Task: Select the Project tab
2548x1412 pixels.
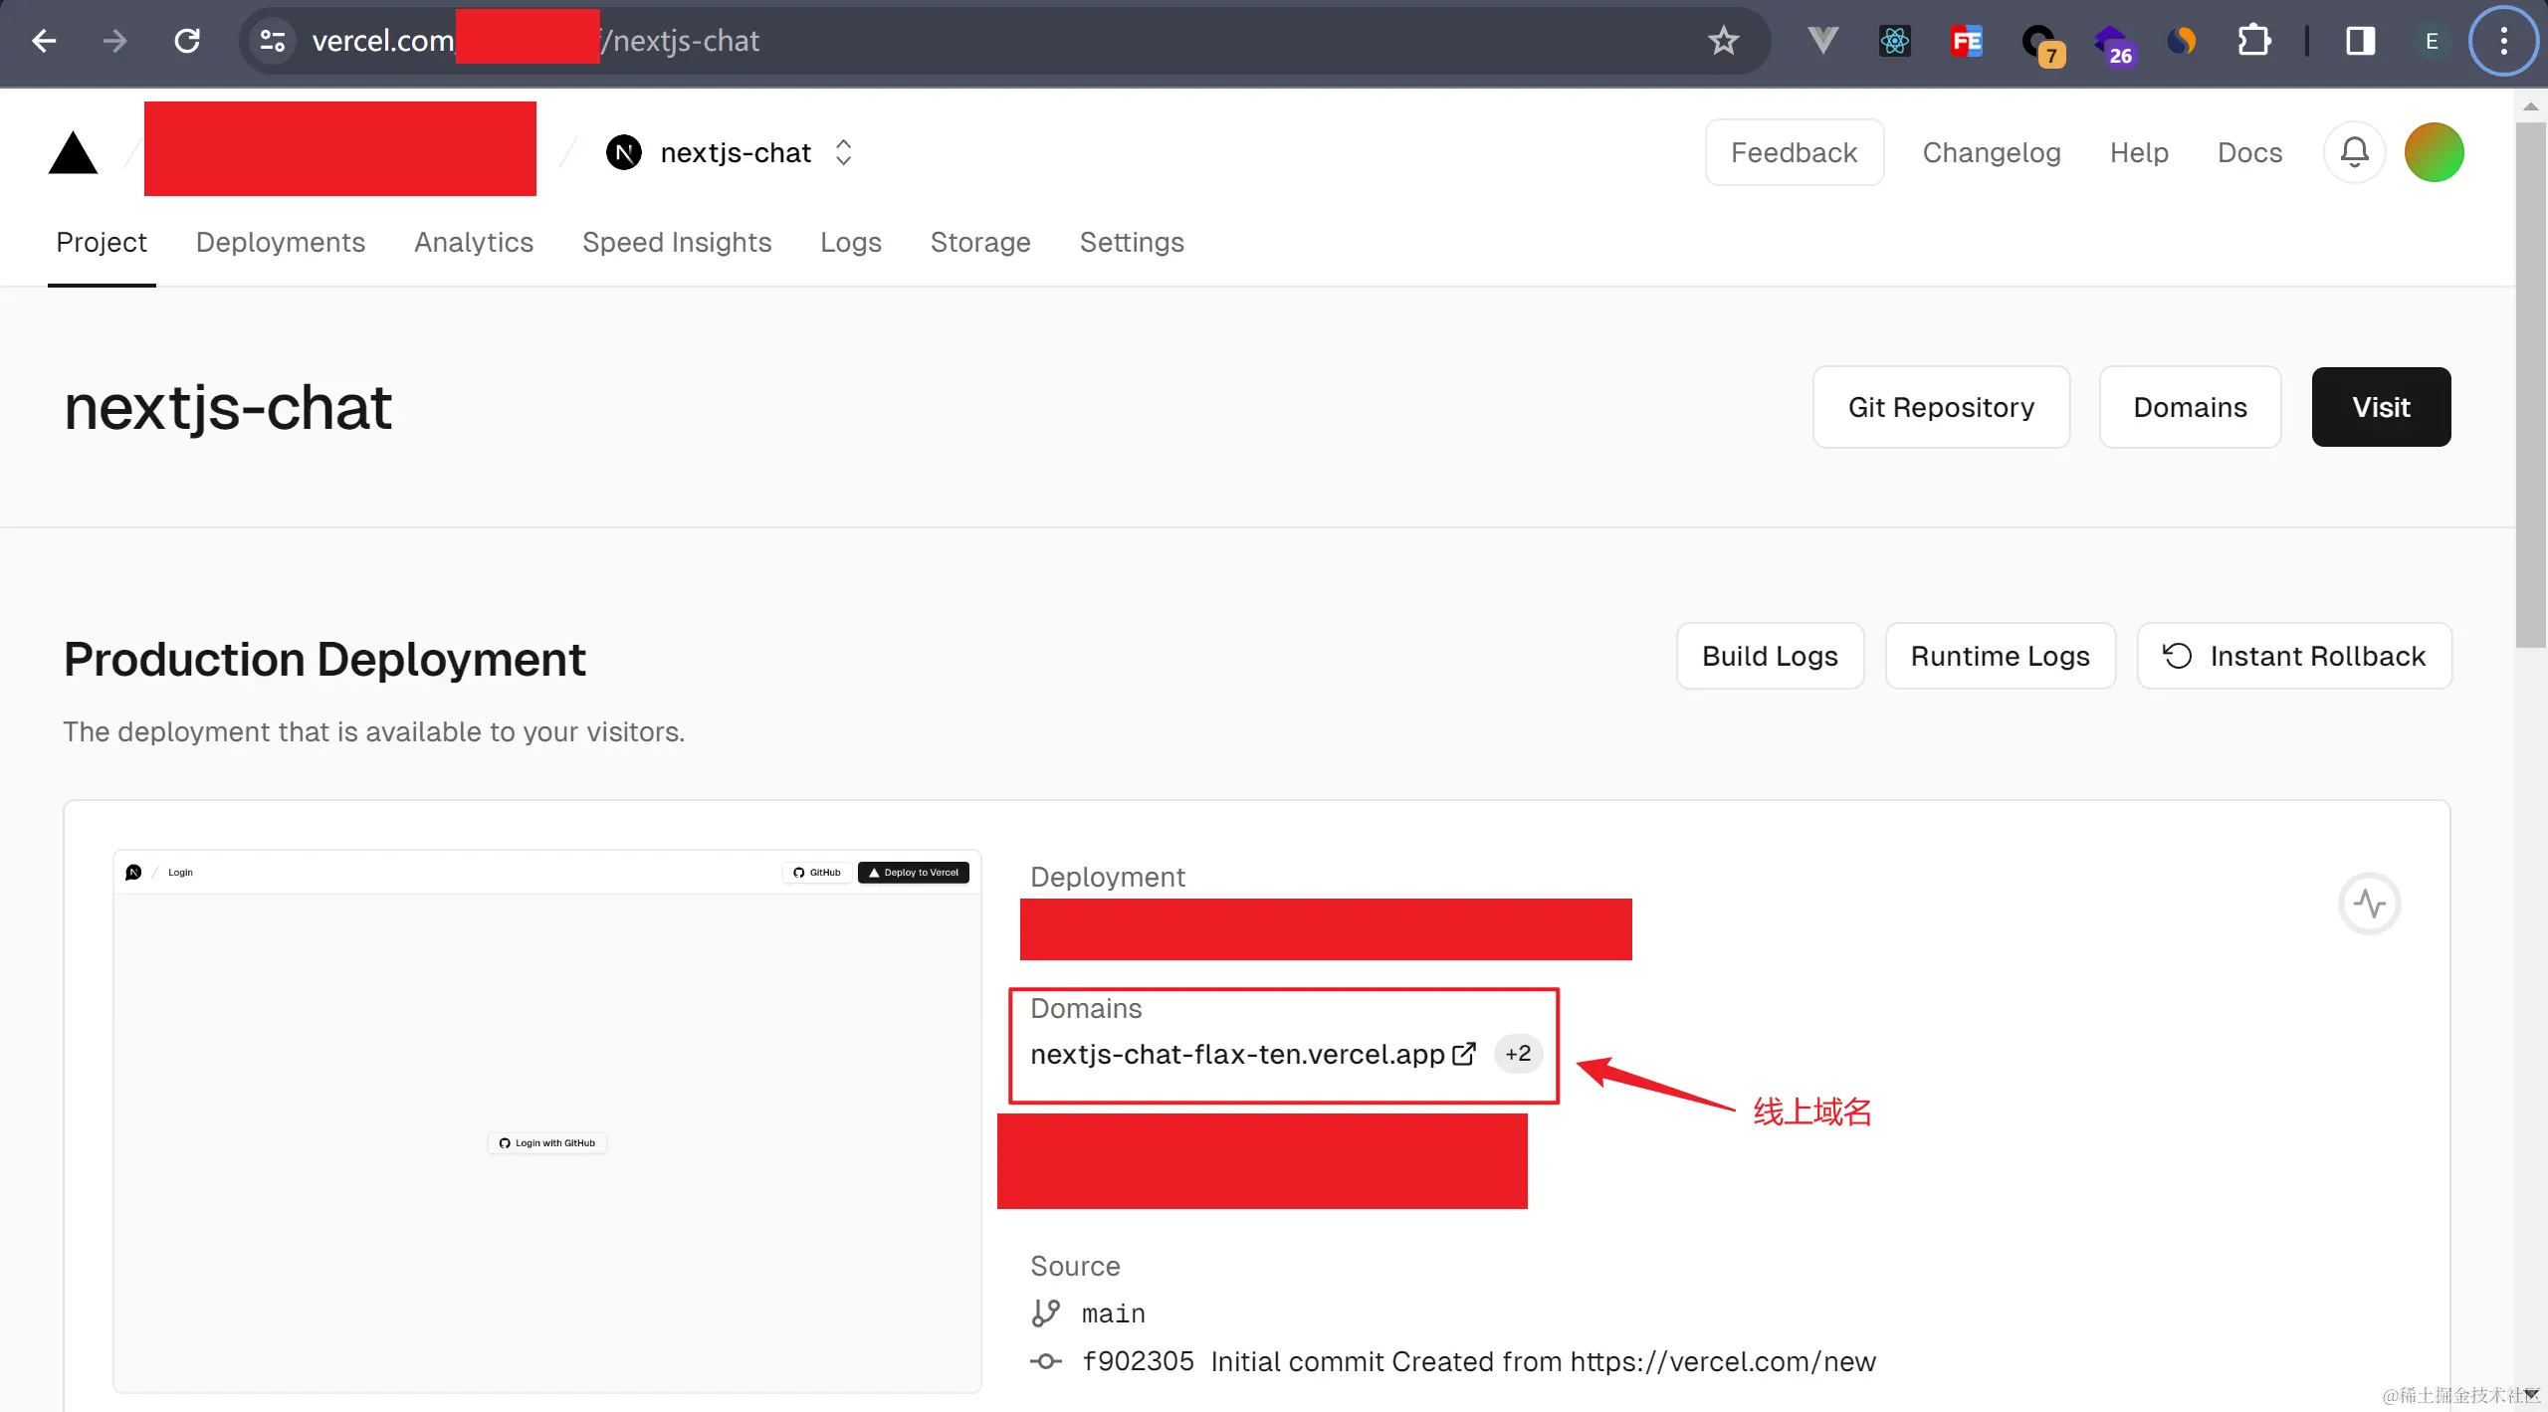Action: coord(102,243)
